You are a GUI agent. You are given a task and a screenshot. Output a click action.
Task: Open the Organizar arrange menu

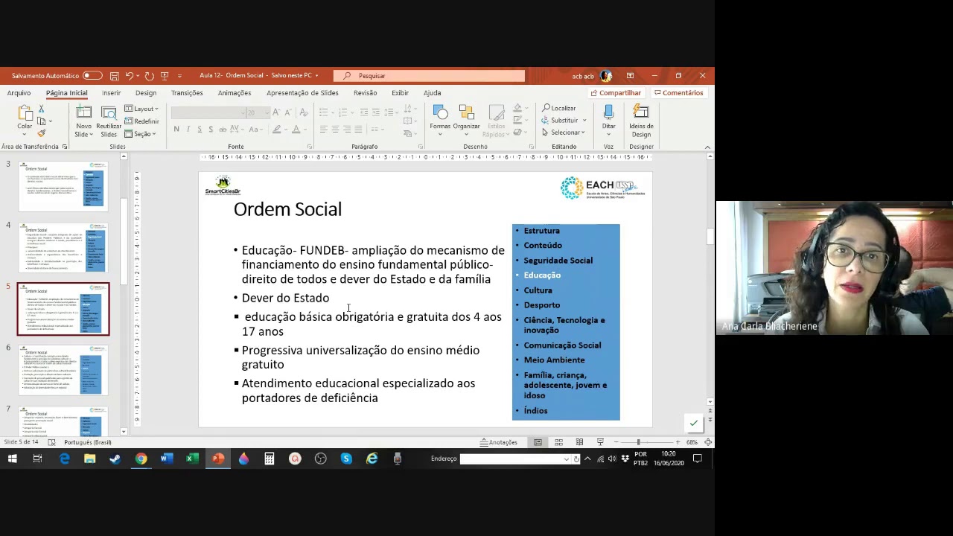(x=467, y=120)
